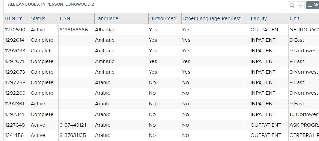
Task: Click the report title text
Action: (x=51, y=5)
